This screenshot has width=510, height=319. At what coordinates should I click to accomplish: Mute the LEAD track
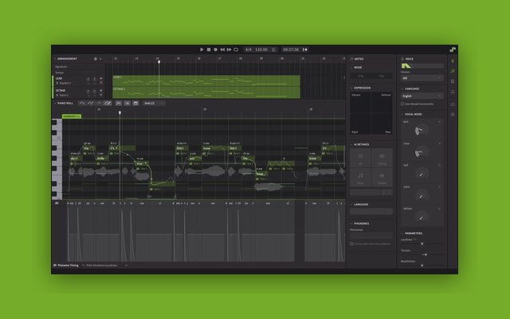101,78
